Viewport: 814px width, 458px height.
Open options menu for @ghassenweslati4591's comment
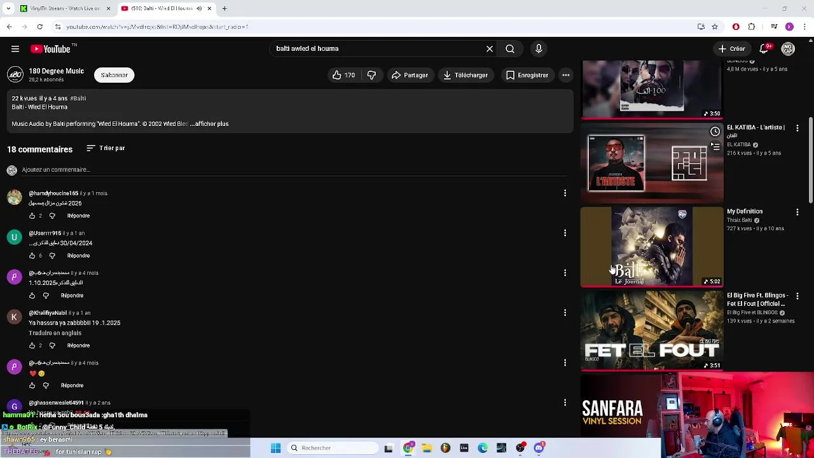pyautogui.click(x=565, y=403)
